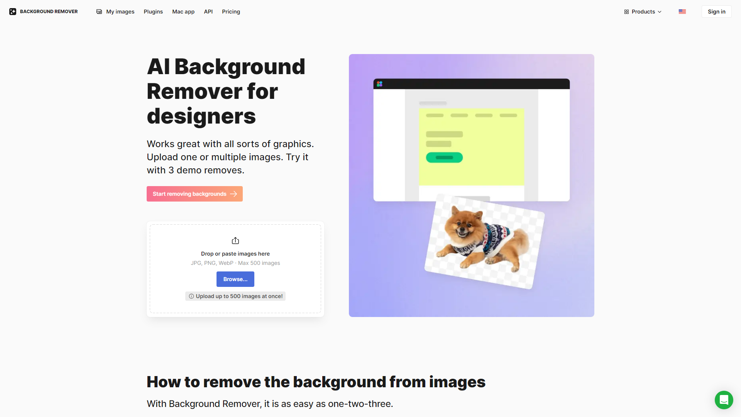The image size is (741, 417).
Task: Open the Mac app page
Action: 183,12
